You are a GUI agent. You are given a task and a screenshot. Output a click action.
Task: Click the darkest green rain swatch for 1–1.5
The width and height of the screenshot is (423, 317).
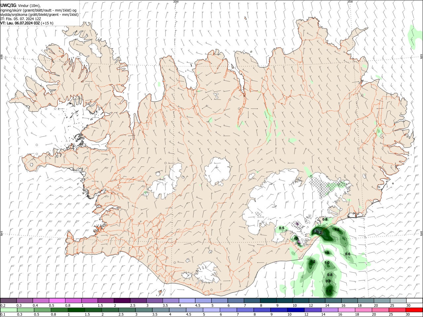(76, 310)
